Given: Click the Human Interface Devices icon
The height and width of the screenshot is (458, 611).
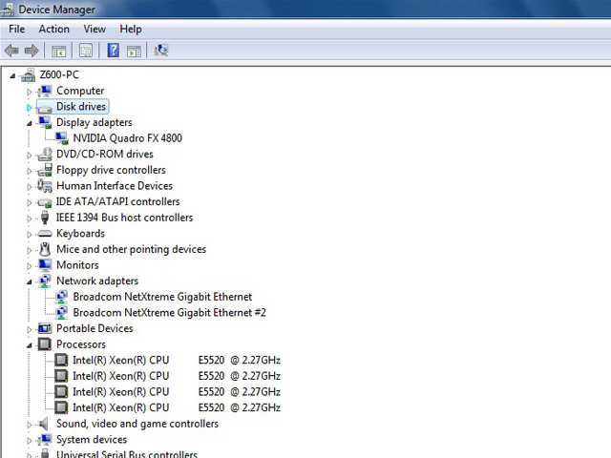Looking at the screenshot, I should point(45,186).
